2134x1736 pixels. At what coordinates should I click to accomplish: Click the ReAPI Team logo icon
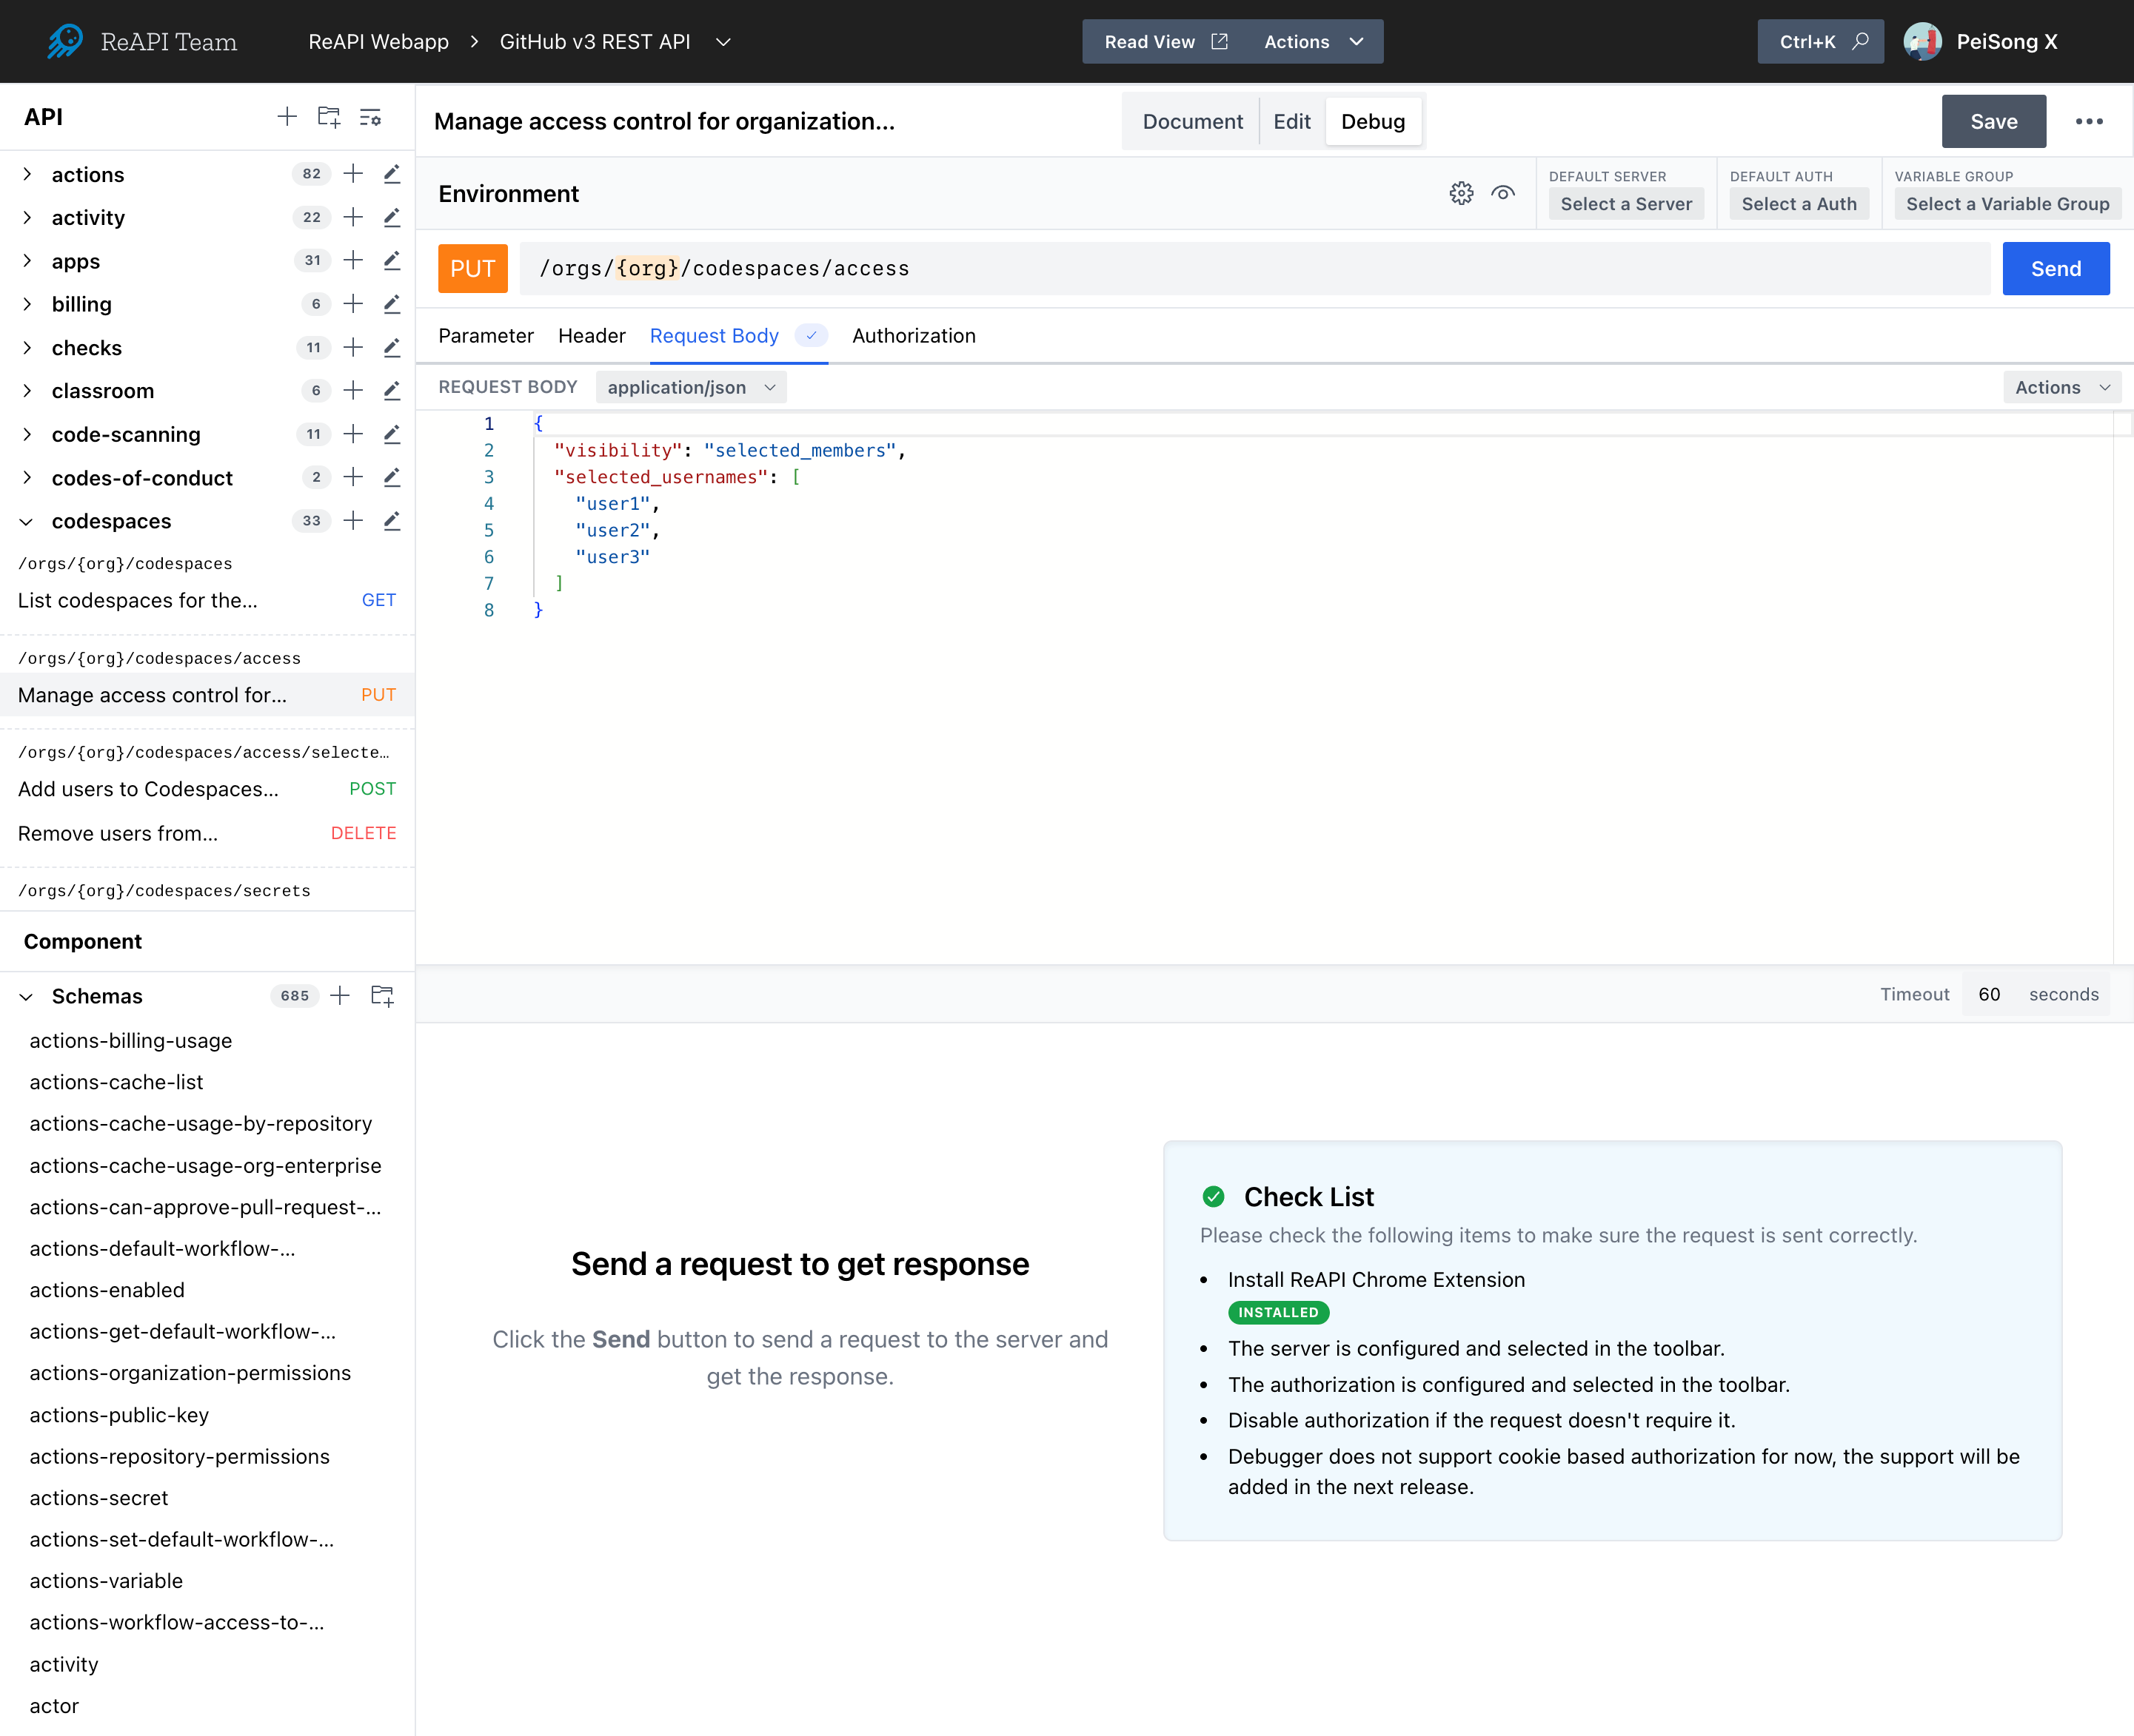click(66, 42)
